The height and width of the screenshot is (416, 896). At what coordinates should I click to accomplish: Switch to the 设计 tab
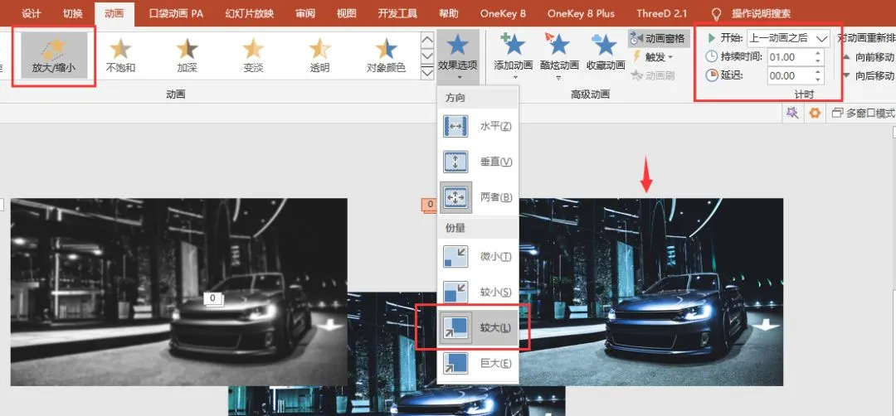(x=32, y=13)
